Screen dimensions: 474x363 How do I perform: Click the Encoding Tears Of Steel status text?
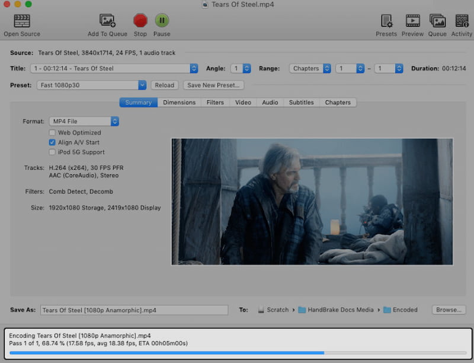[x=80, y=336]
